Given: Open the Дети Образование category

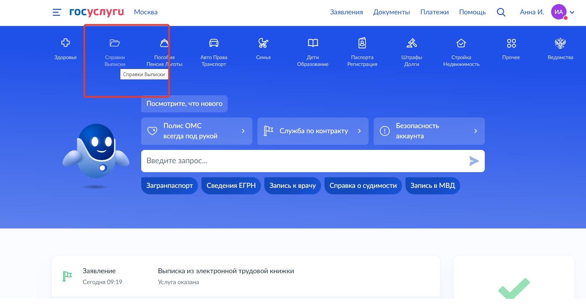Looking at the screenshot, I should point(313,53).
